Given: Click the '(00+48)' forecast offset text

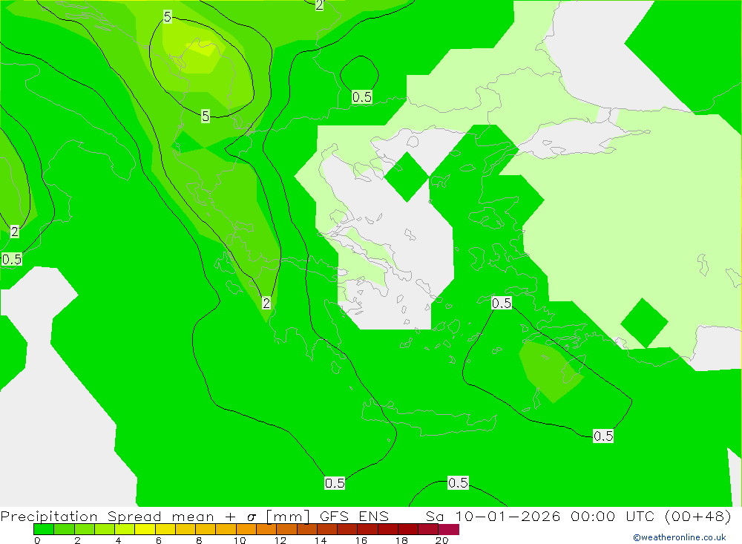Looking at the screenshot, I should click(698, 516).
